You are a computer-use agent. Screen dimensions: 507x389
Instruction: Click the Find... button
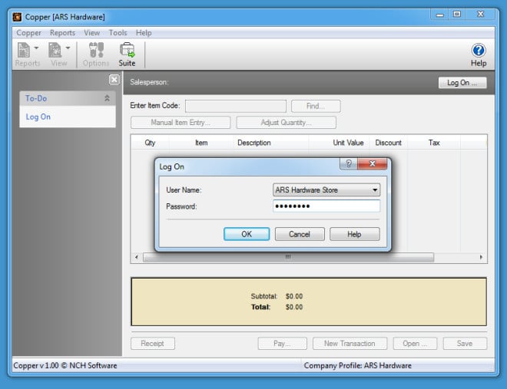(316, 106)
